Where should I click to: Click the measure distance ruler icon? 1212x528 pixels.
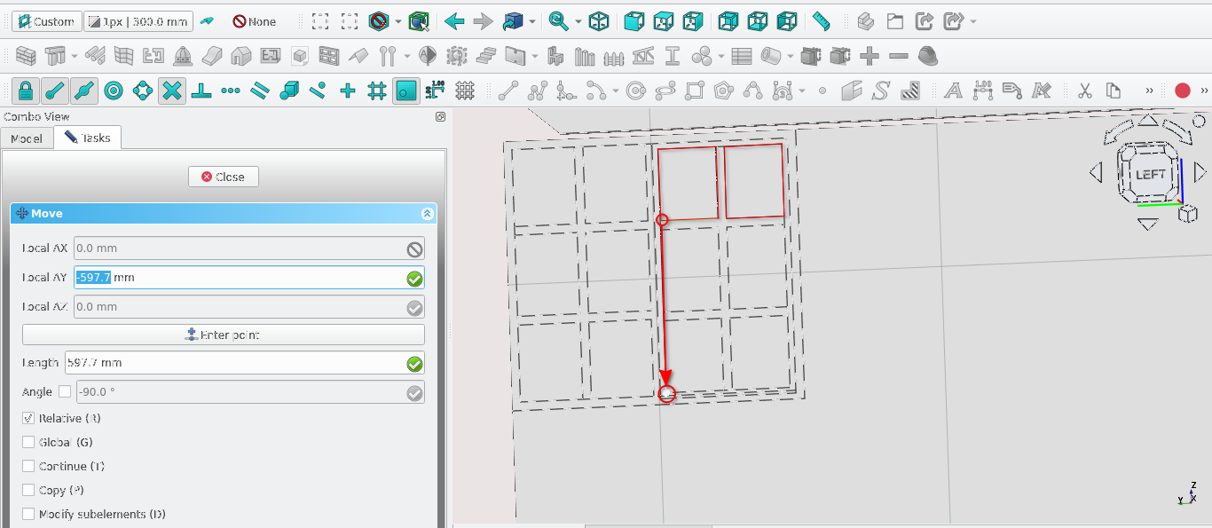821,21
